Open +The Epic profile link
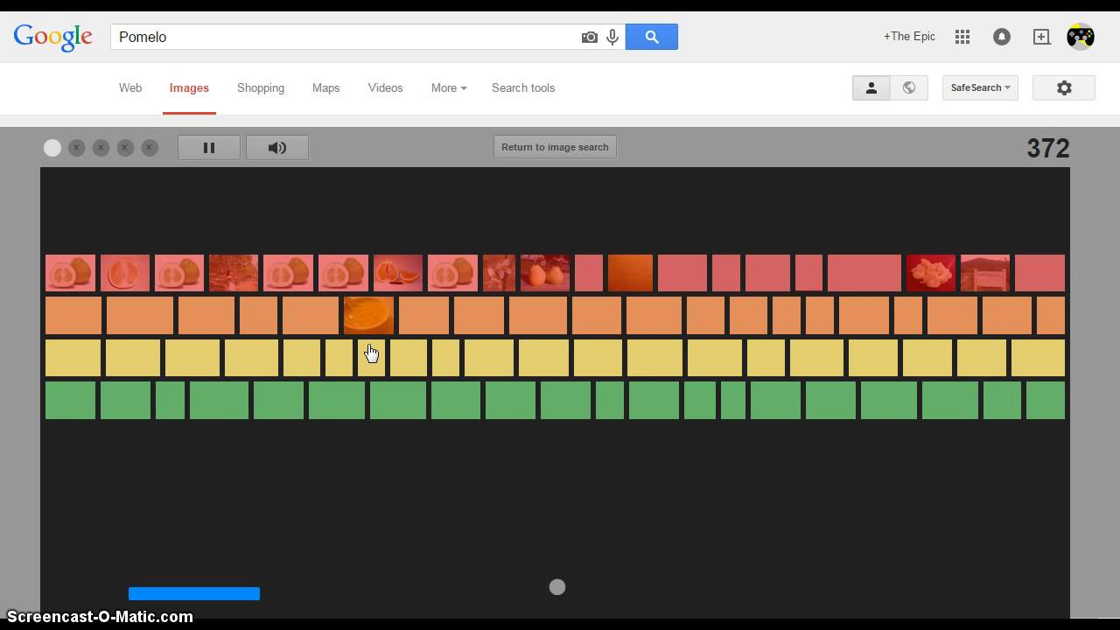The height and width of the screenshot is (630, 1120). click(x=909, y=37)
